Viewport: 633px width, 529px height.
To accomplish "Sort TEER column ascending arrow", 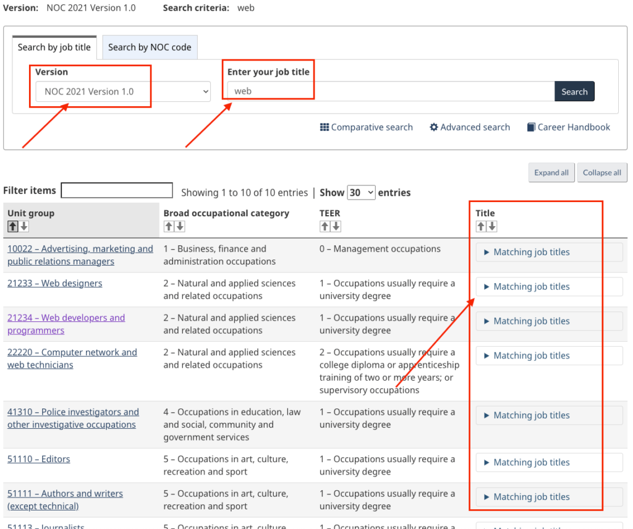I will point(325,227).
